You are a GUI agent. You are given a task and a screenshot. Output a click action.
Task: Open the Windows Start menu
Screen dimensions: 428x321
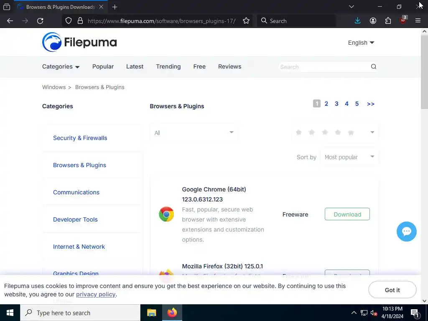coord(10,313)
